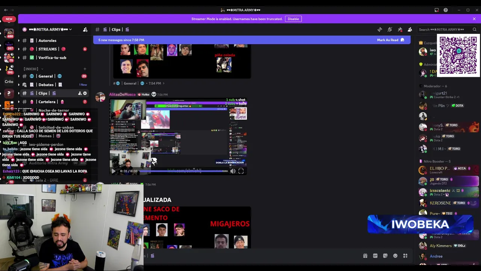Screen dimensions: 481x271
Task: Open the GIF picker icon
Action: coord(375,256)
